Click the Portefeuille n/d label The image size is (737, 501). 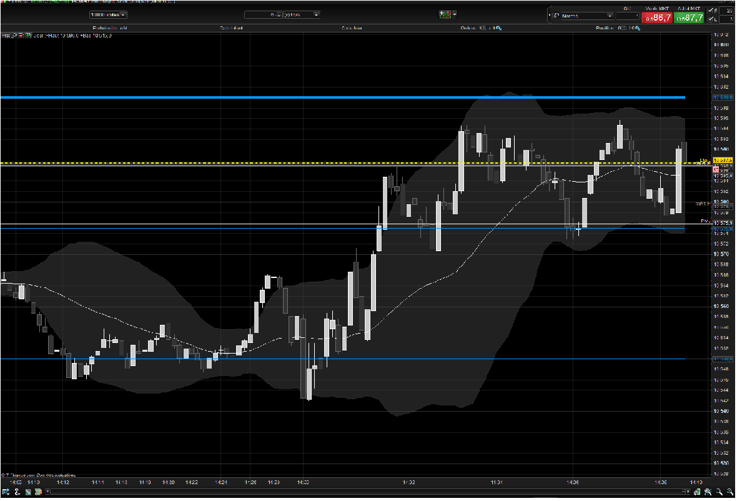[x=110, y=28]
